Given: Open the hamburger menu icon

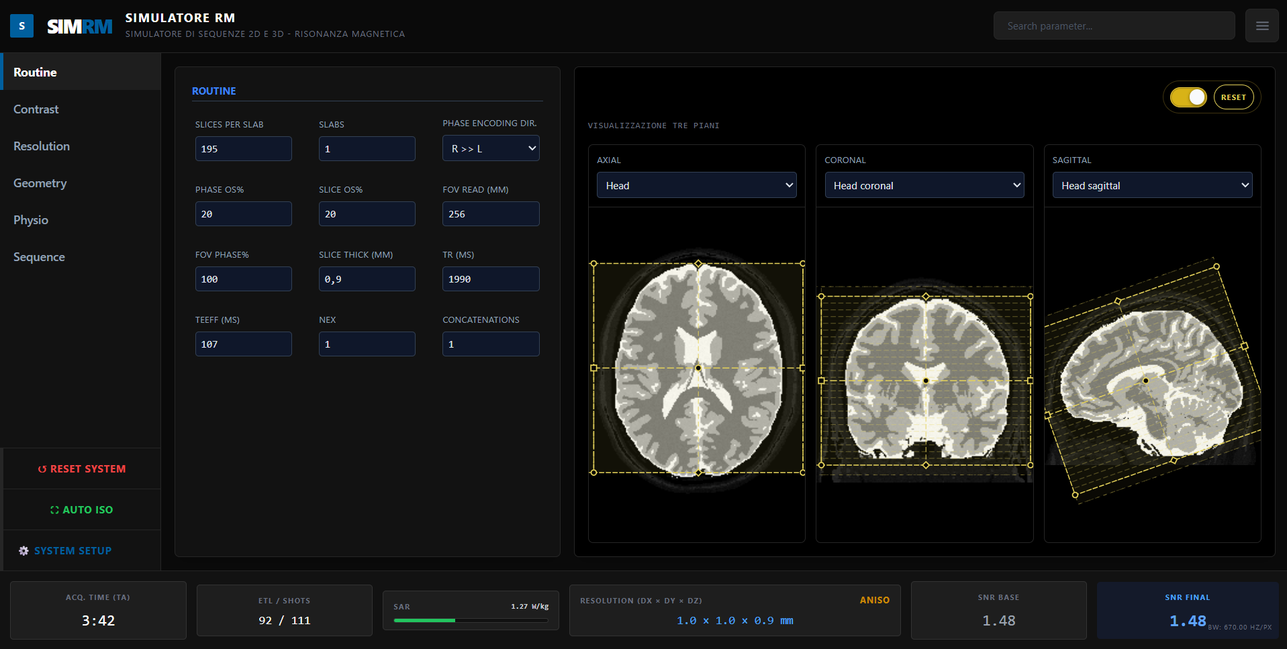Looking at the screenshot, I should click(1261, 26).
